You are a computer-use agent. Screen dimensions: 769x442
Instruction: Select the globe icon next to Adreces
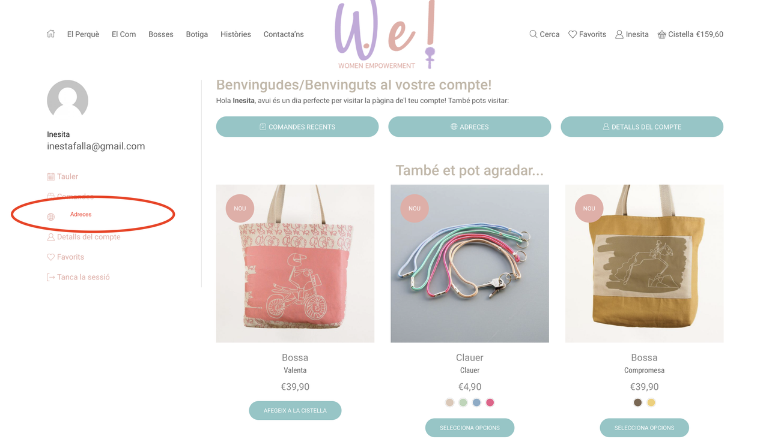51,217
